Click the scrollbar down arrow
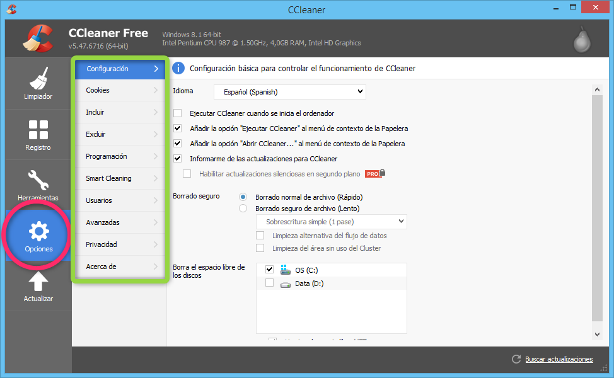The image size is (614, 378). click(597, 334)
